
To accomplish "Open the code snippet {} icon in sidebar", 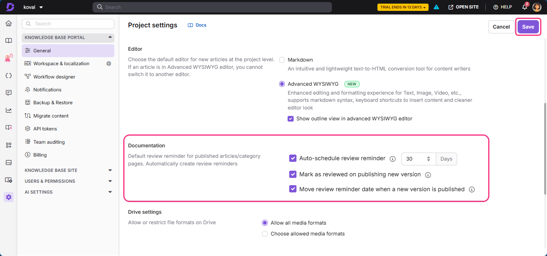I will (x=8, y=75).
